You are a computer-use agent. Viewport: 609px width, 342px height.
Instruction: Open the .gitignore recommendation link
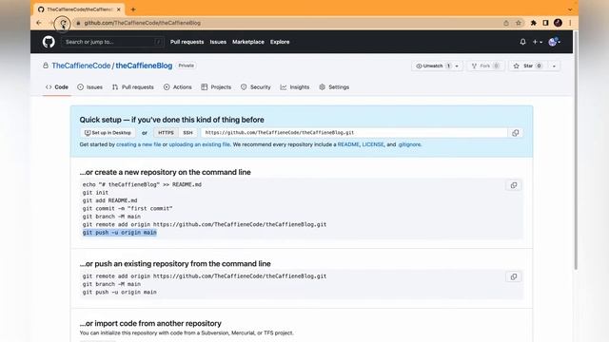[x=409, y=144]
